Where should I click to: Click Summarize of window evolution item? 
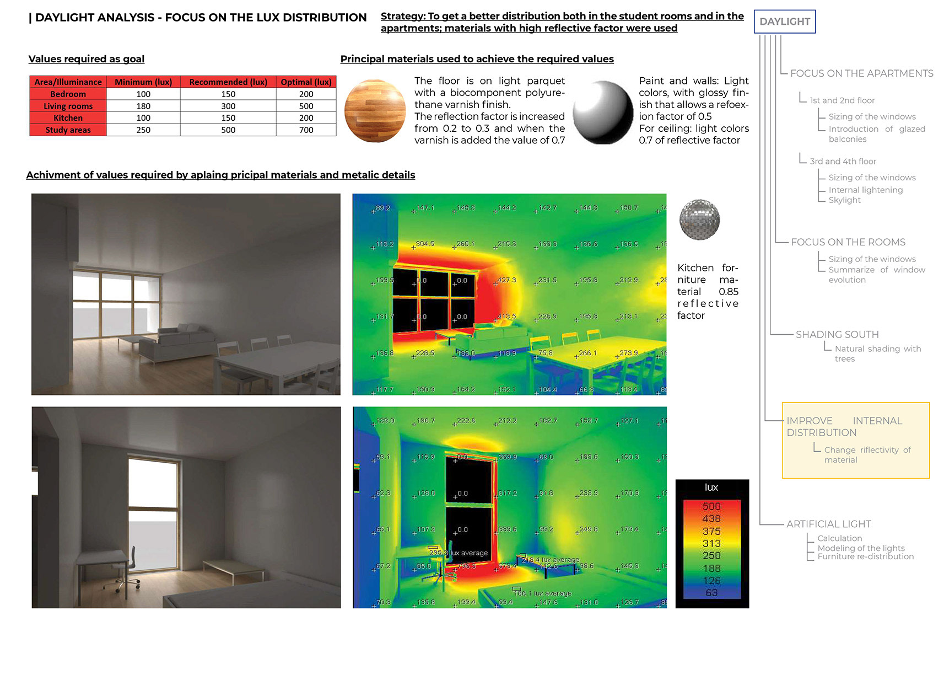(x=877, y=275)
